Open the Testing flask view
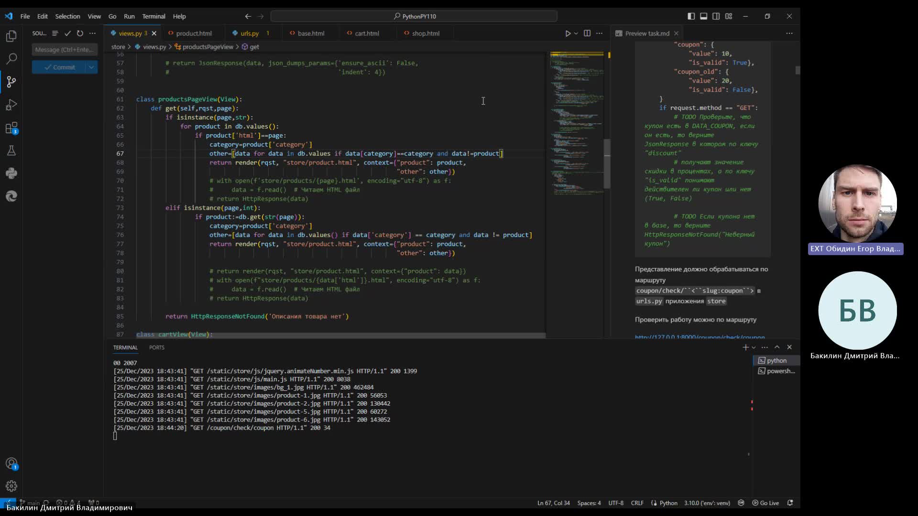 tap(11, 150)
